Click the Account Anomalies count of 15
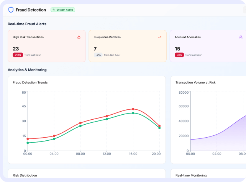The image size is (246, 182). [177, 49]
